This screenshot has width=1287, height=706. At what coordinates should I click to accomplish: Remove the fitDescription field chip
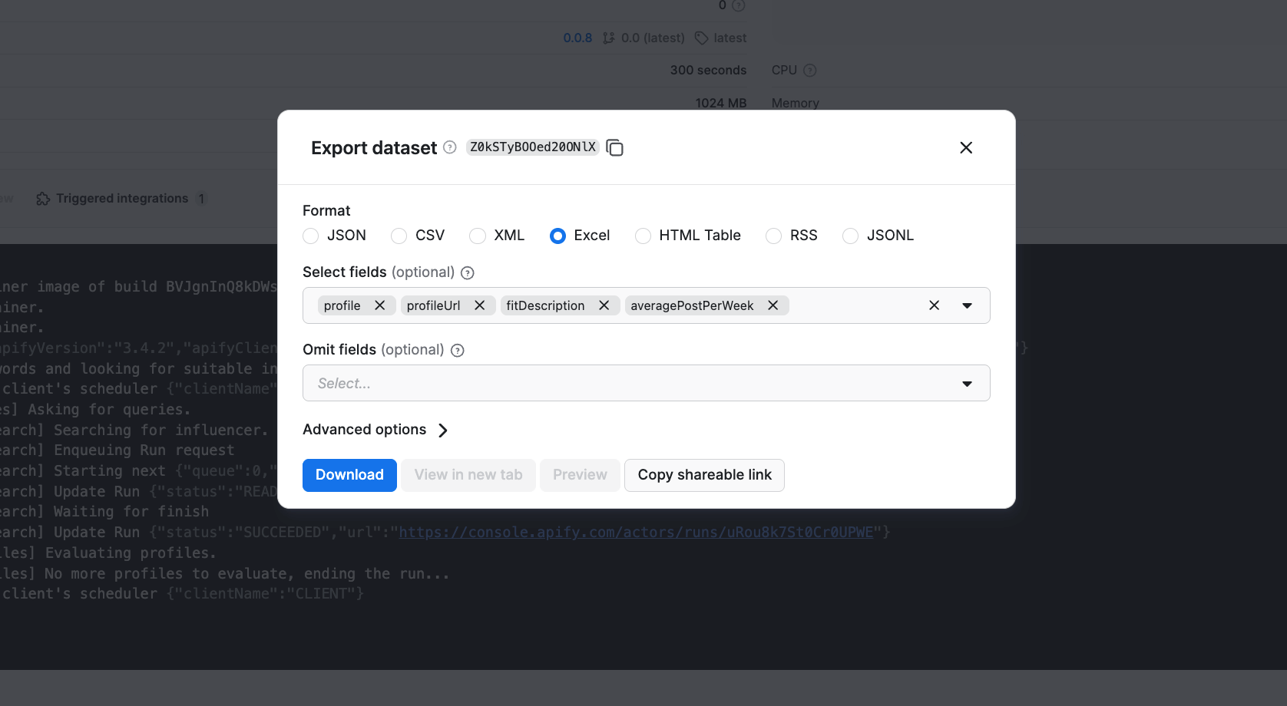604,305
